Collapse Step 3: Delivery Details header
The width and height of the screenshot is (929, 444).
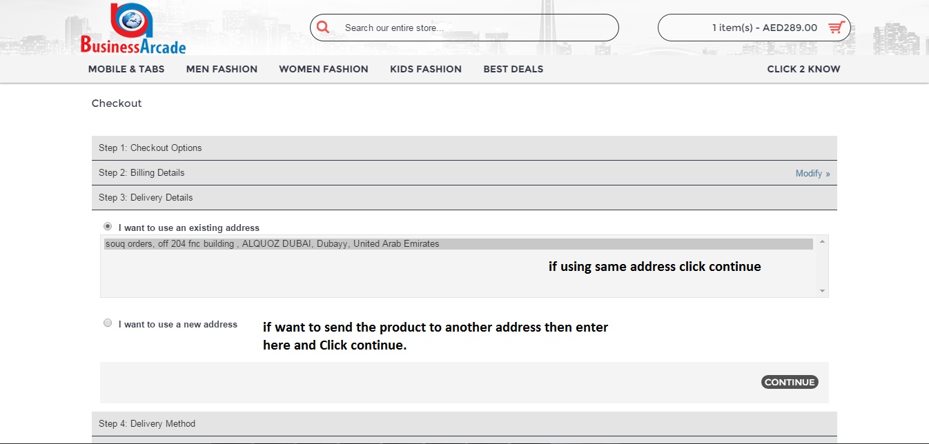[x=464, y=197]
